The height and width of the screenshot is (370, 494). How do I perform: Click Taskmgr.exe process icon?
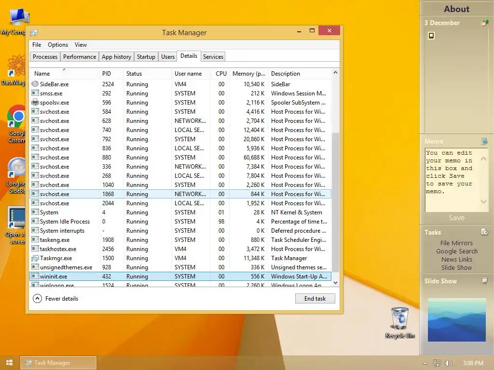pos(35,258)
